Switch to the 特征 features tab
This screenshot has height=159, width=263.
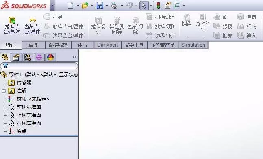11,45
